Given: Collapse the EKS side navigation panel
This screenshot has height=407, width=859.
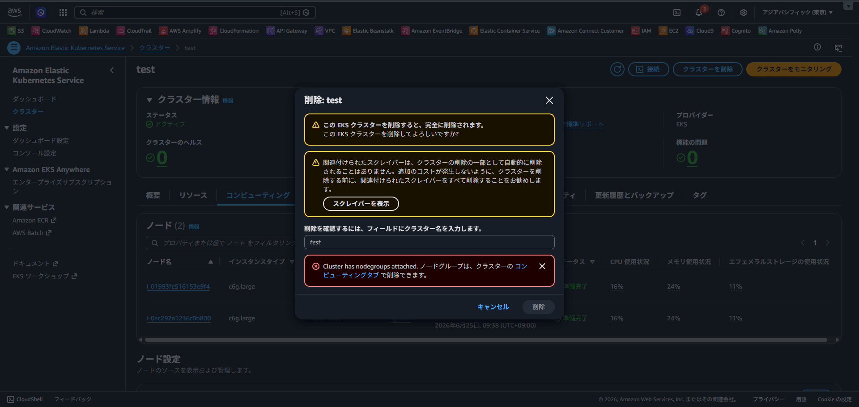Looking at the screenshot, I should (x=112, y=70).
